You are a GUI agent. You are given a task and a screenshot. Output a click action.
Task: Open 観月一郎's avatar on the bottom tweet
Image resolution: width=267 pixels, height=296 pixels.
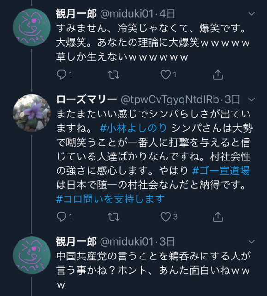click(x=32, y=255)
